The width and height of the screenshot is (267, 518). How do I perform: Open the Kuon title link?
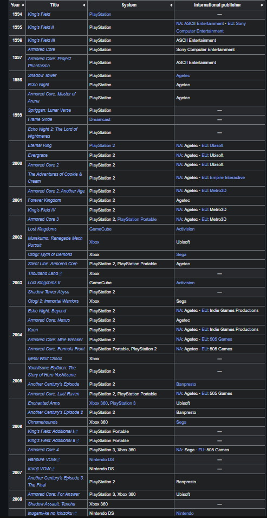pos(32,330)
